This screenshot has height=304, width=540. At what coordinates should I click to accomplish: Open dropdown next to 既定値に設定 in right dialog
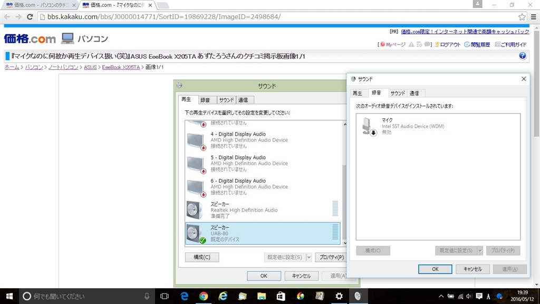[480, 251]
